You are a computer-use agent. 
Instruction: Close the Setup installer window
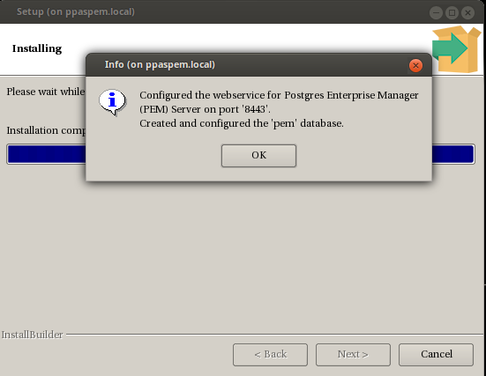tap(467, 12)
